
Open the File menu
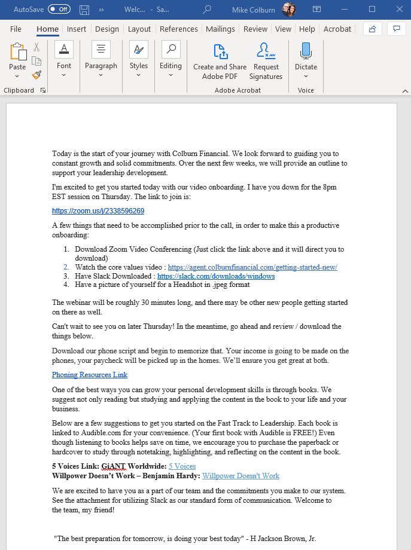16,29
